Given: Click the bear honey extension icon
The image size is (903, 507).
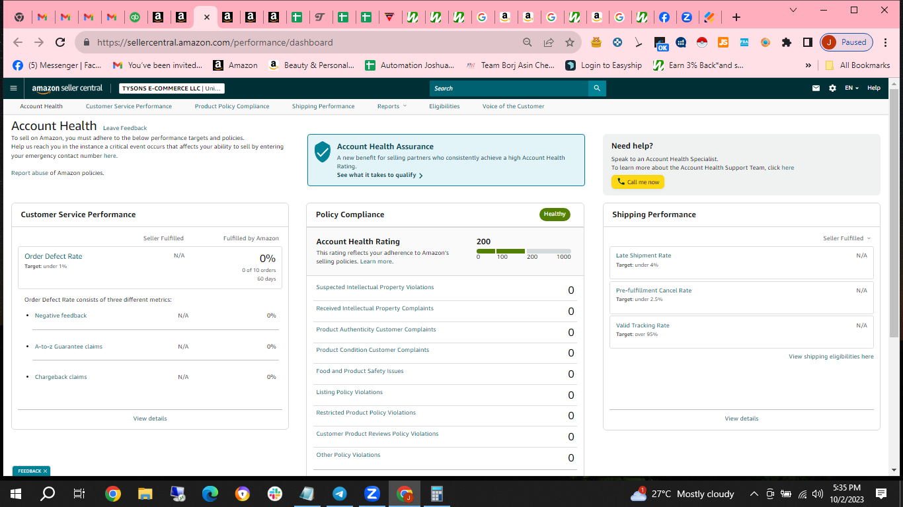Looking at the screenshot, I should 596,42.
